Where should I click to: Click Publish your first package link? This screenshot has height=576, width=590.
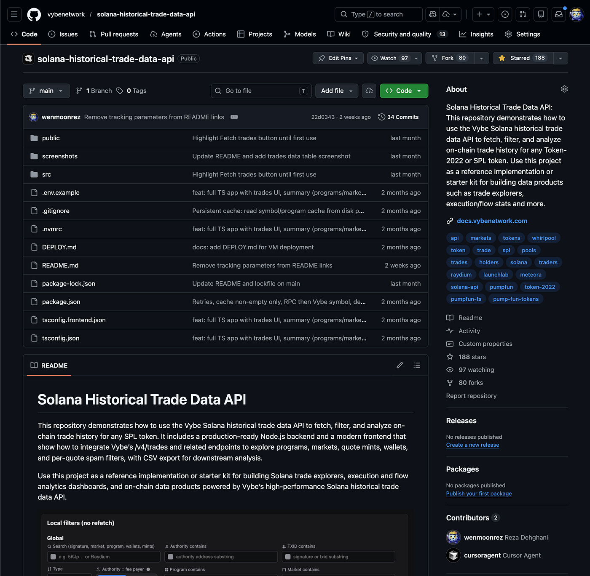pyautogui.click(x=479, y=493)
